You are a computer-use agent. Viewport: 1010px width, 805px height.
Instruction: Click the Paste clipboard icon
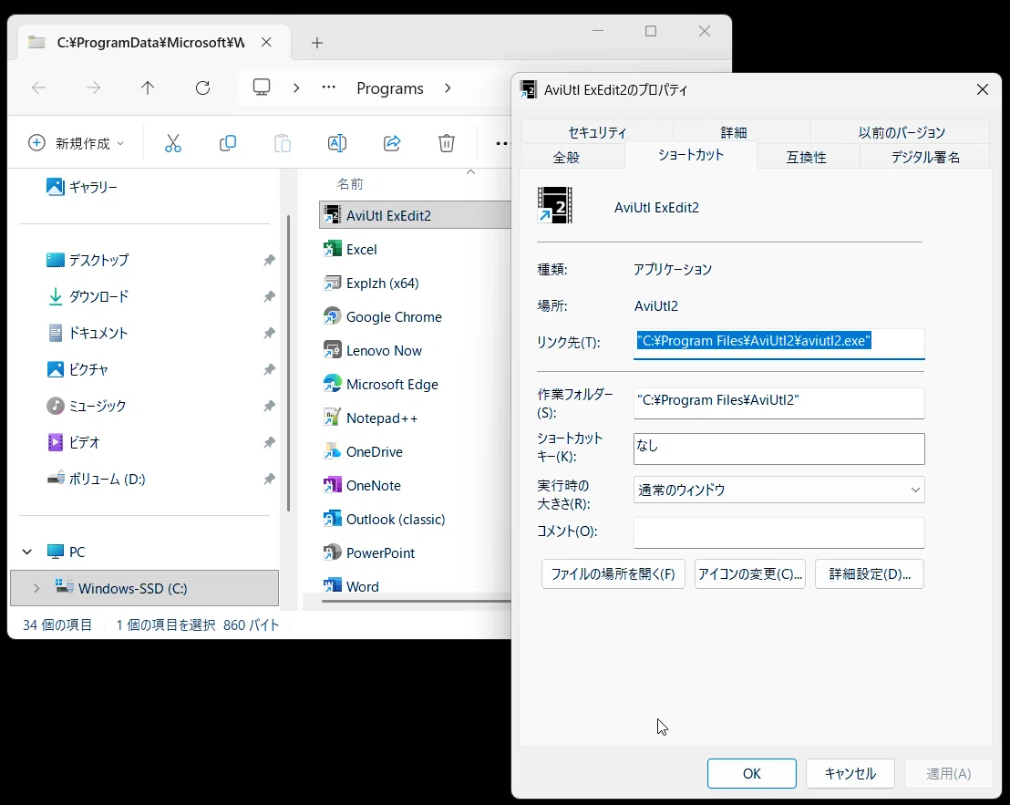(283, 143)
